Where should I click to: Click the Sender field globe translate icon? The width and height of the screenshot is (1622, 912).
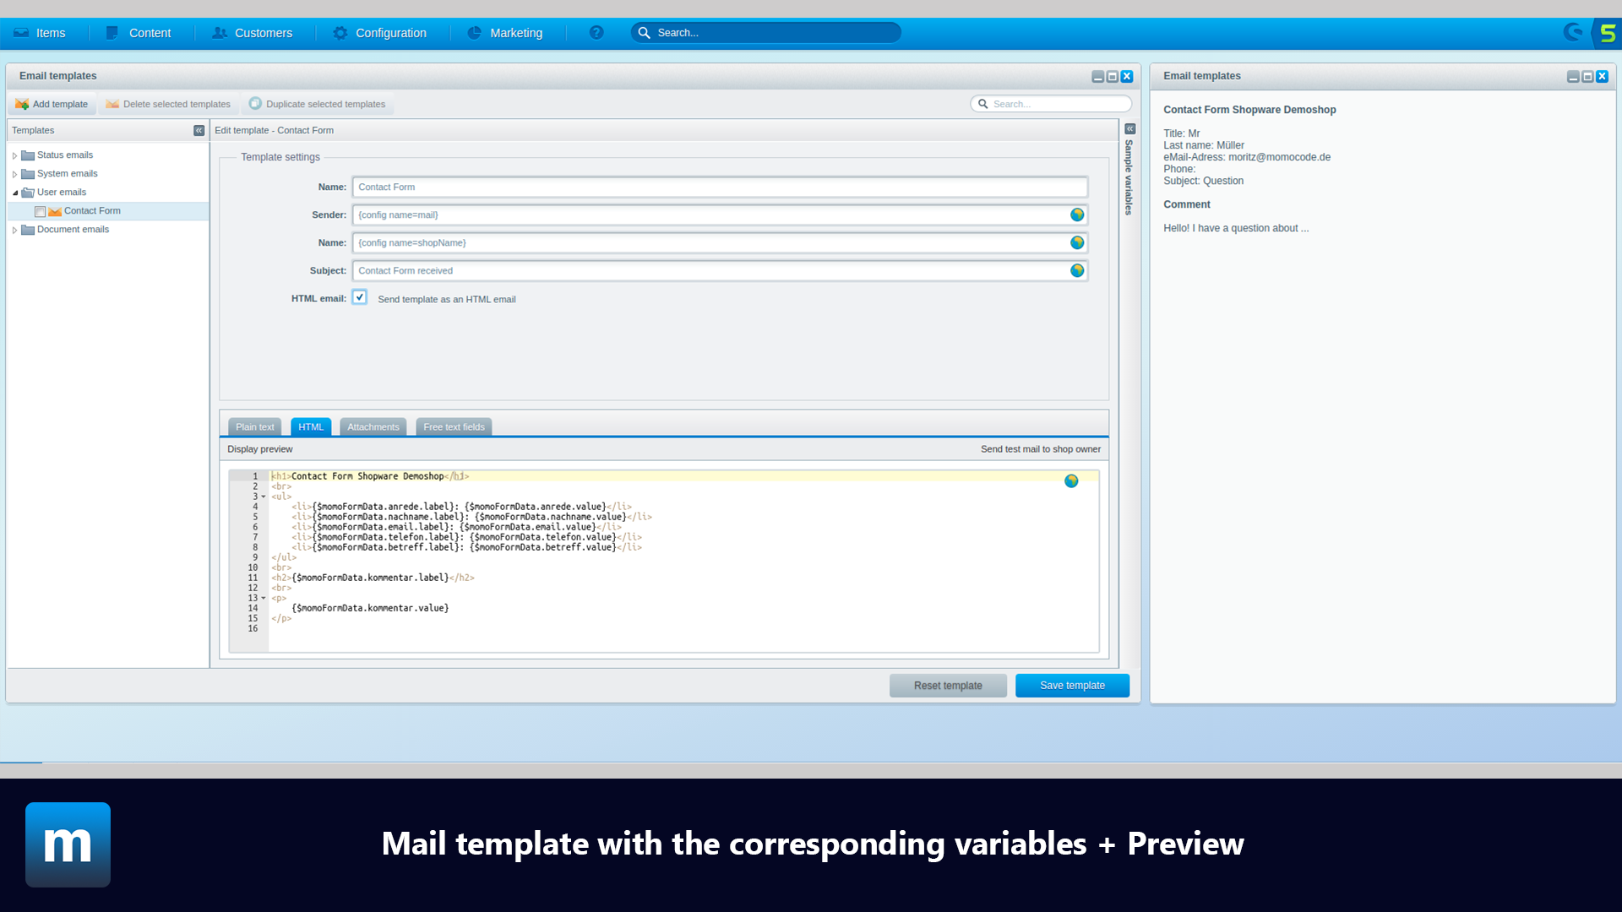pyautogui.click(x=1077, y=215)
